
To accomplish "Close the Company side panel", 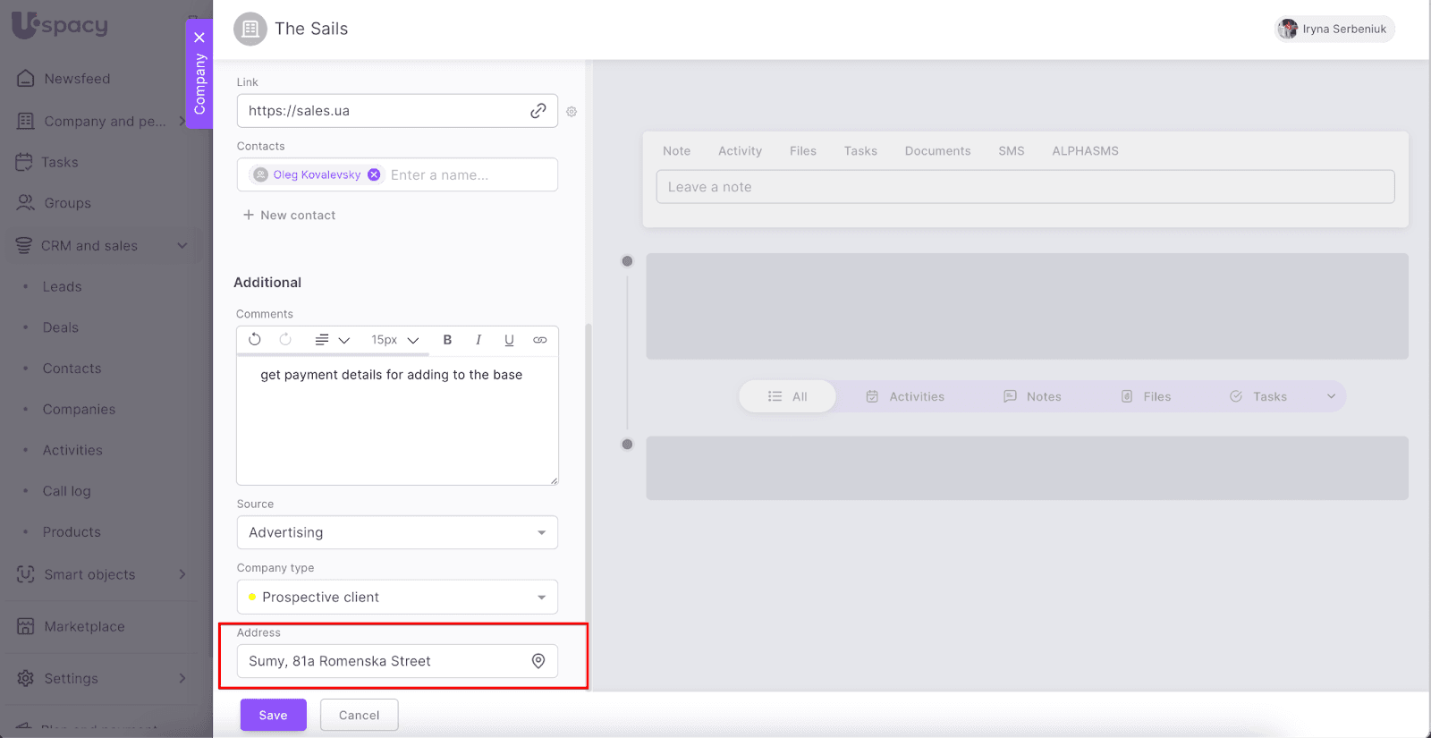I will click(x=199, y=38).
